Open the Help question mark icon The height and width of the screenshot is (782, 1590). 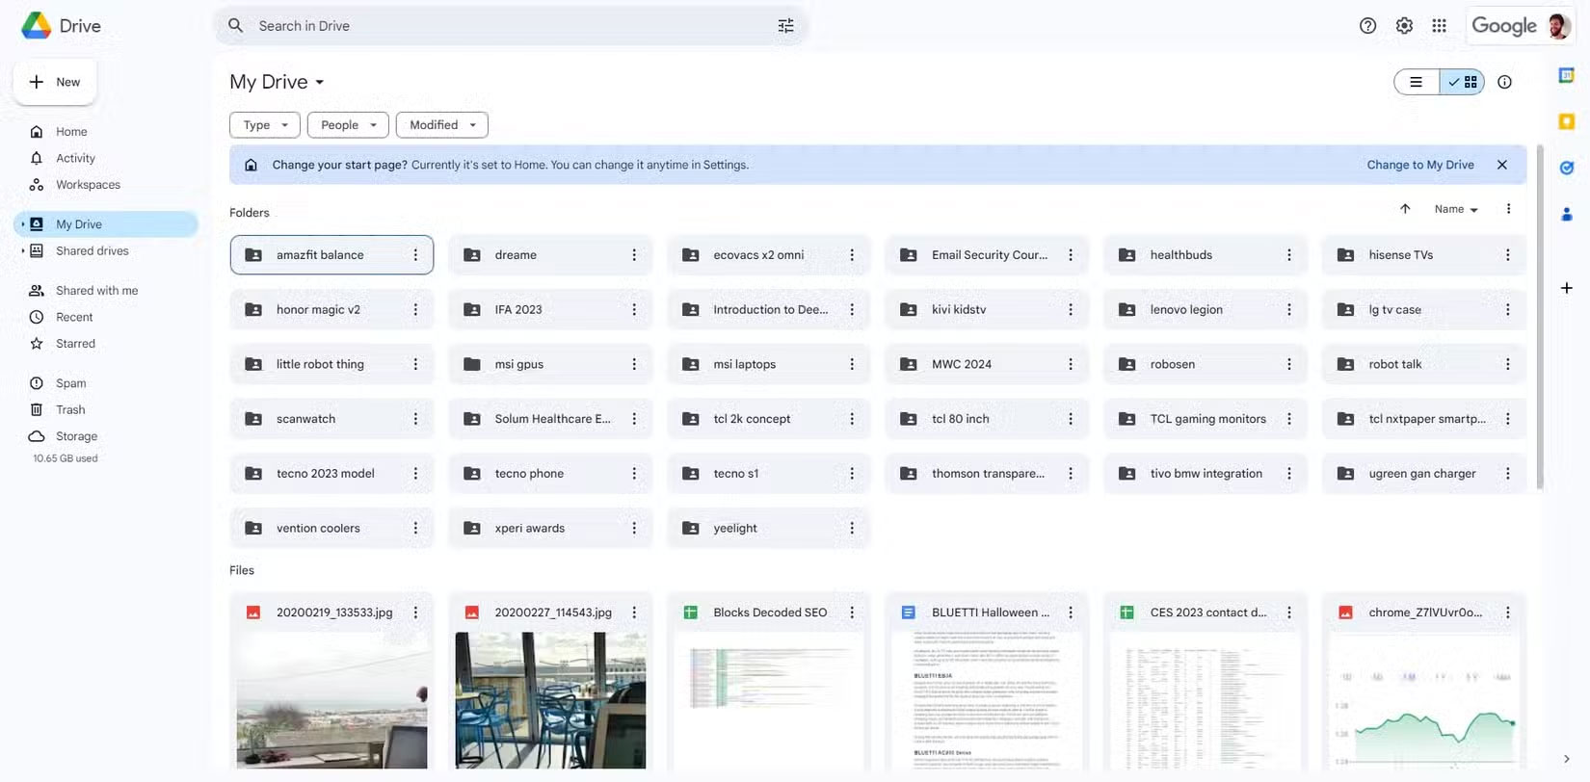coord(1367,26)
